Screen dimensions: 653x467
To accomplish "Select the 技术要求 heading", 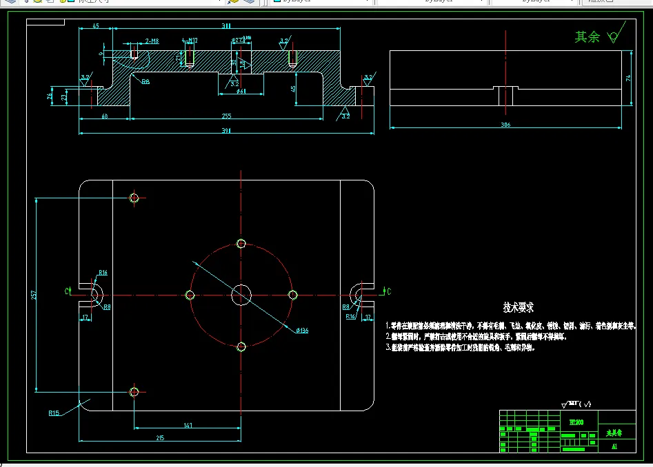I will [x=518, y=308].
